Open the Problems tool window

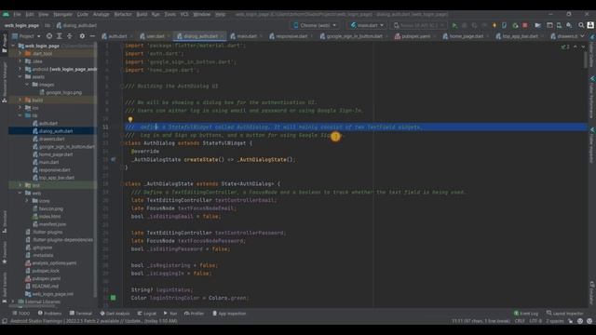(x=49, y=314)
